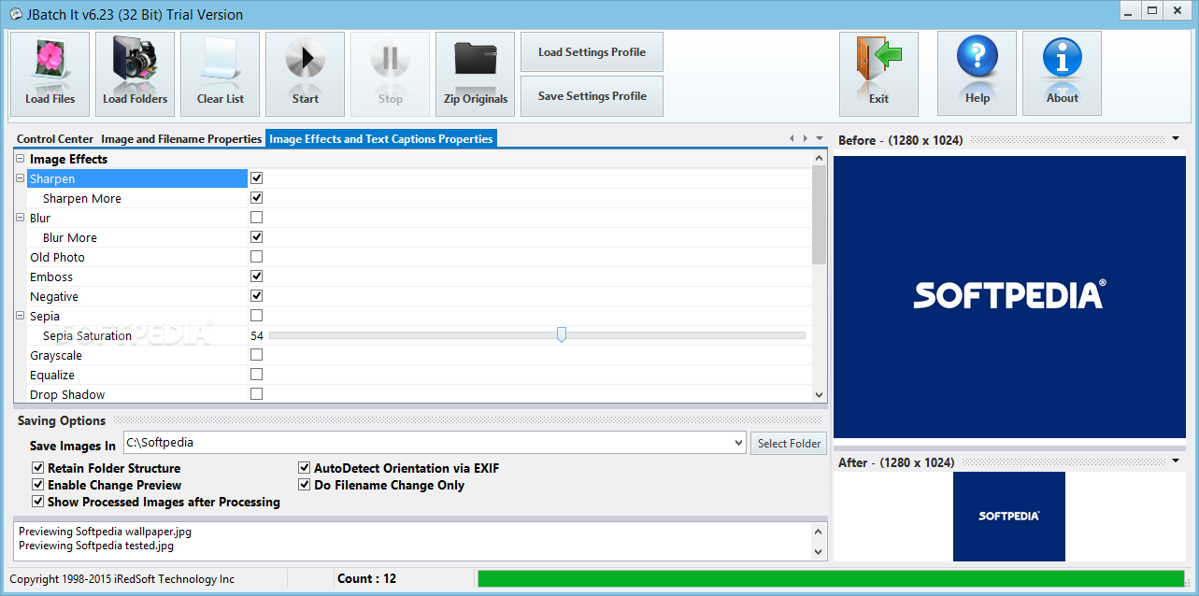Uncheck the Sharpen checkbox

(257, 177)
